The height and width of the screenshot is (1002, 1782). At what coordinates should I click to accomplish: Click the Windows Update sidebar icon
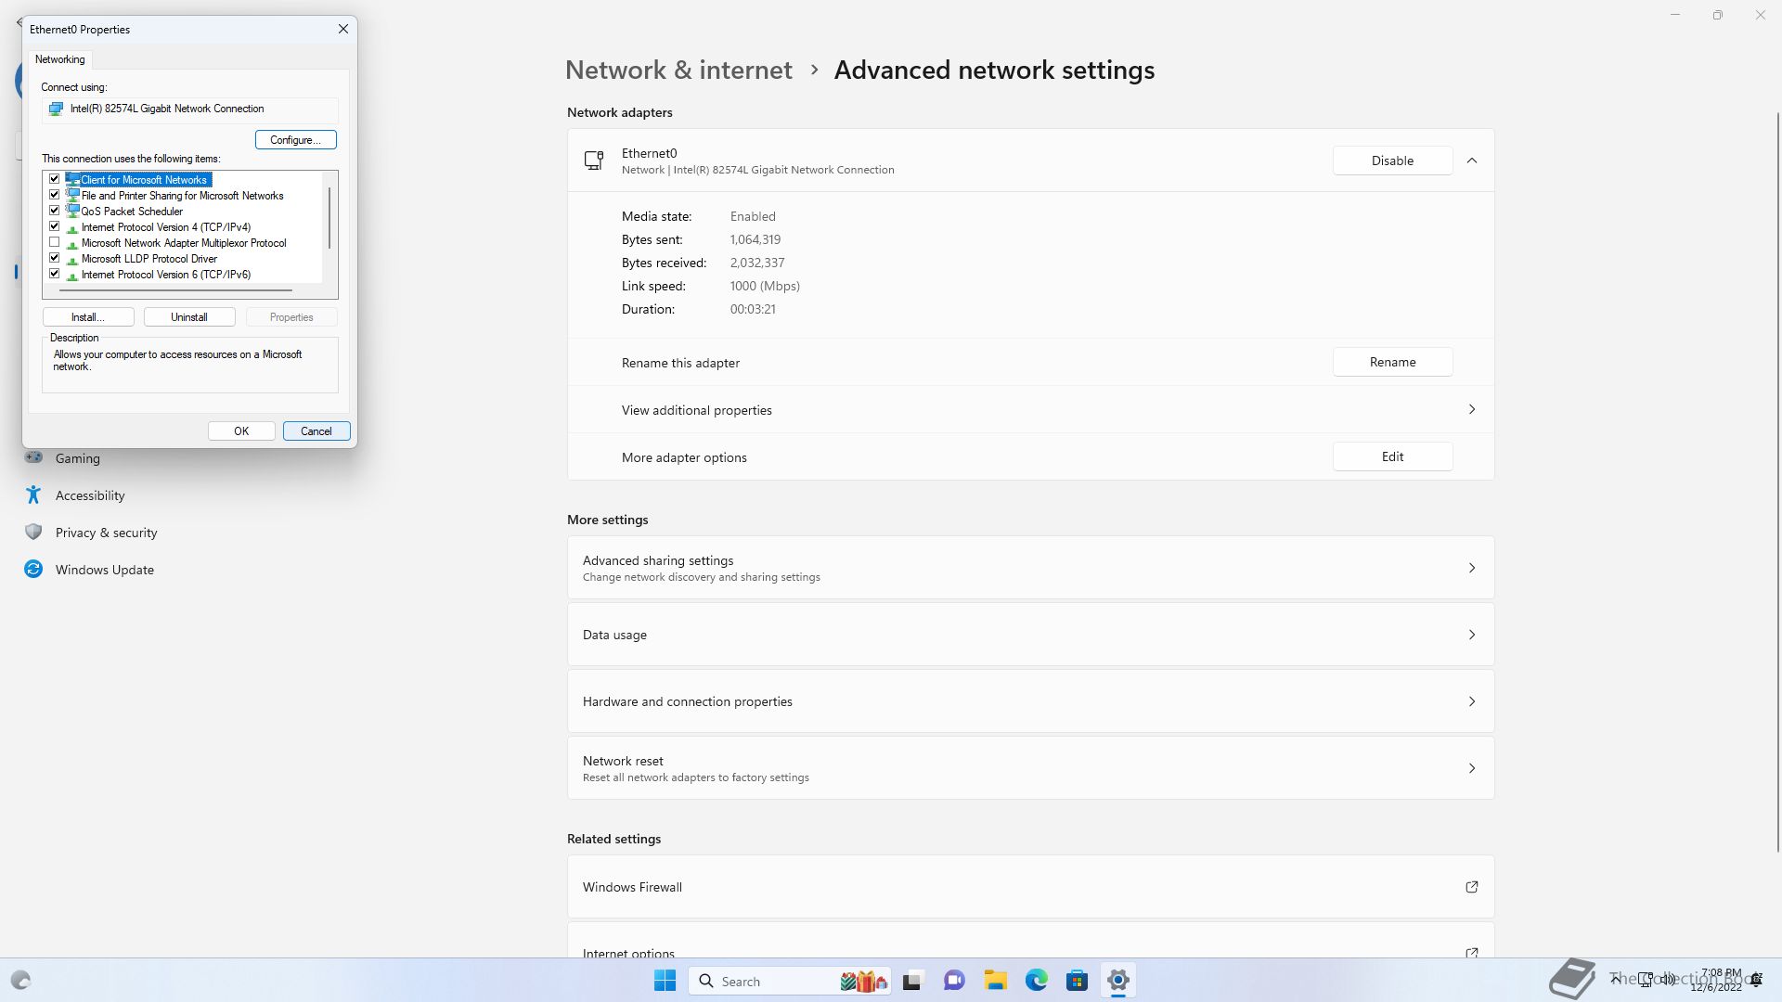[33, 569]
